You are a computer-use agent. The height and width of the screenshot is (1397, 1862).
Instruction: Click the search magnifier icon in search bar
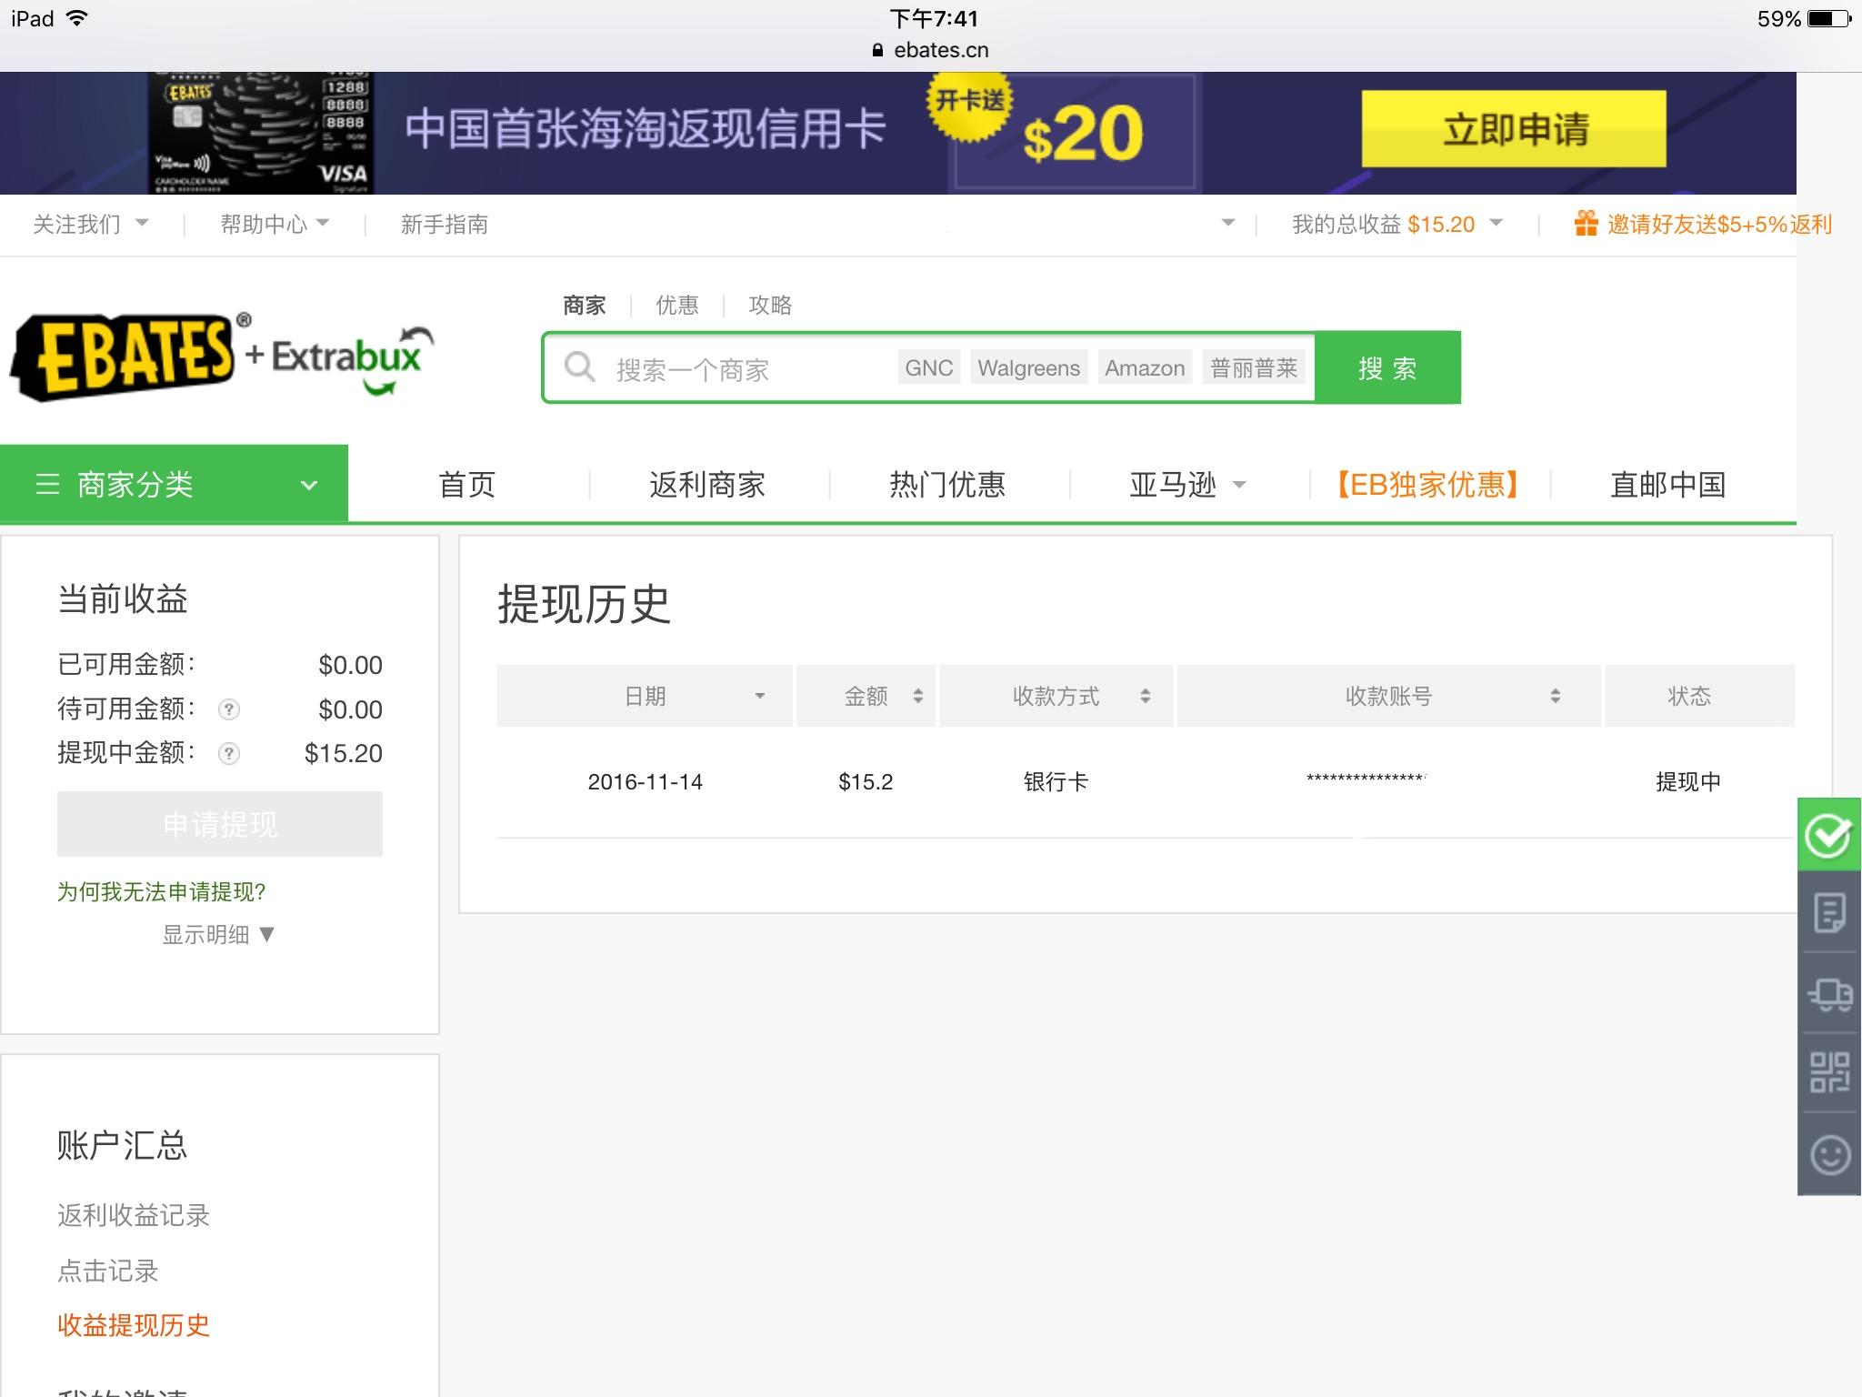coord(580,368)
